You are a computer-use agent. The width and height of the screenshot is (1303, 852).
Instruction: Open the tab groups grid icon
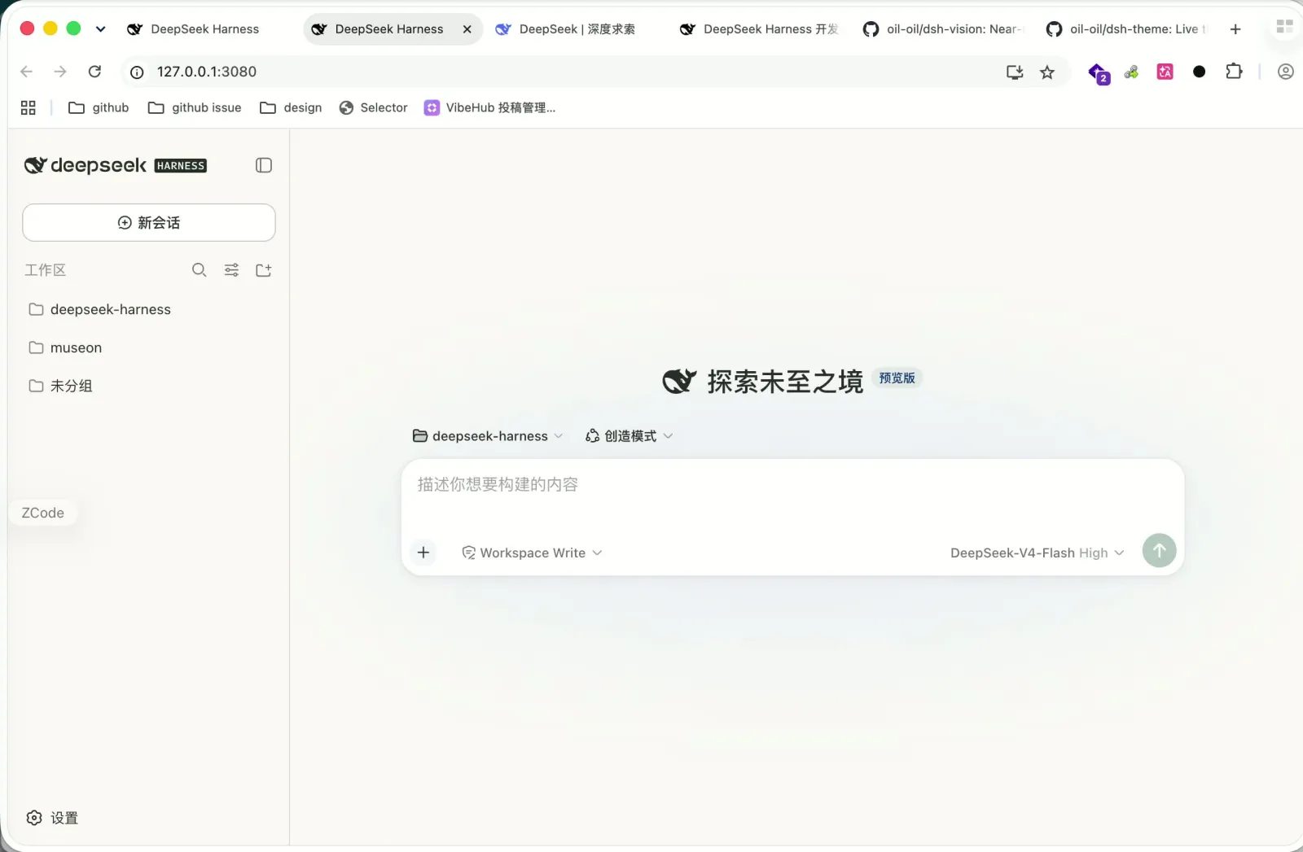click(x=1284, y=27)
